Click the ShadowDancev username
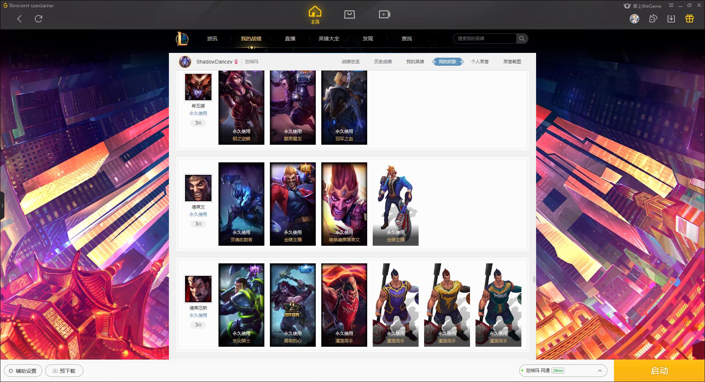Image resolution: width=705 pixels, height=382 pixels. [214, 62]
